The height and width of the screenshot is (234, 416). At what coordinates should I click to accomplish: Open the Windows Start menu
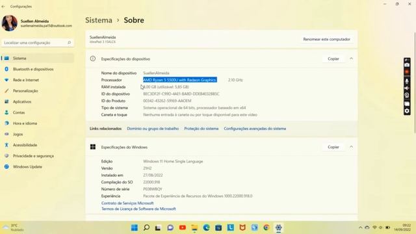click(135, 227)
